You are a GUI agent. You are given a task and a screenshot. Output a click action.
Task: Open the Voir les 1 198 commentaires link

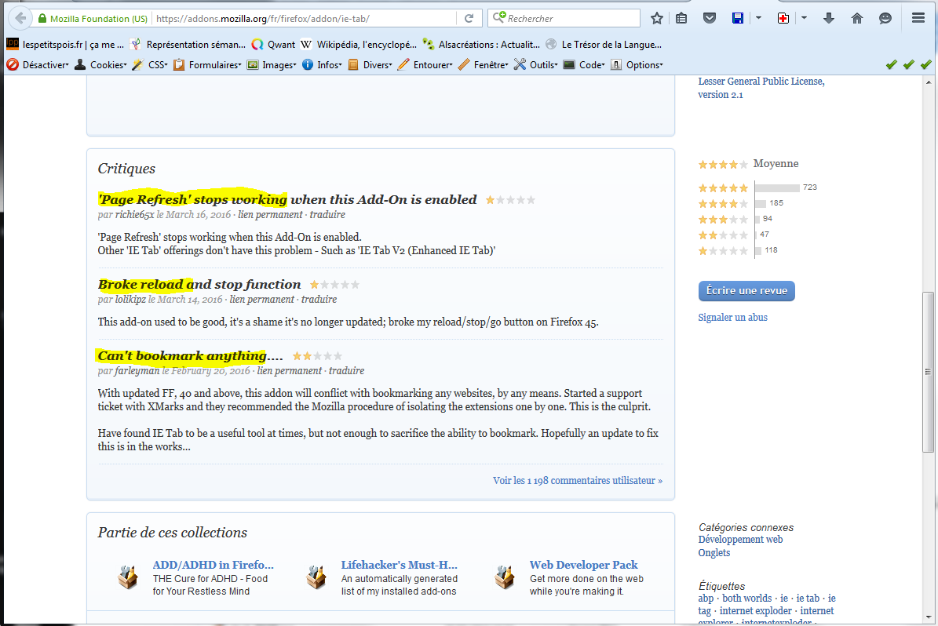tap(577, 480)
